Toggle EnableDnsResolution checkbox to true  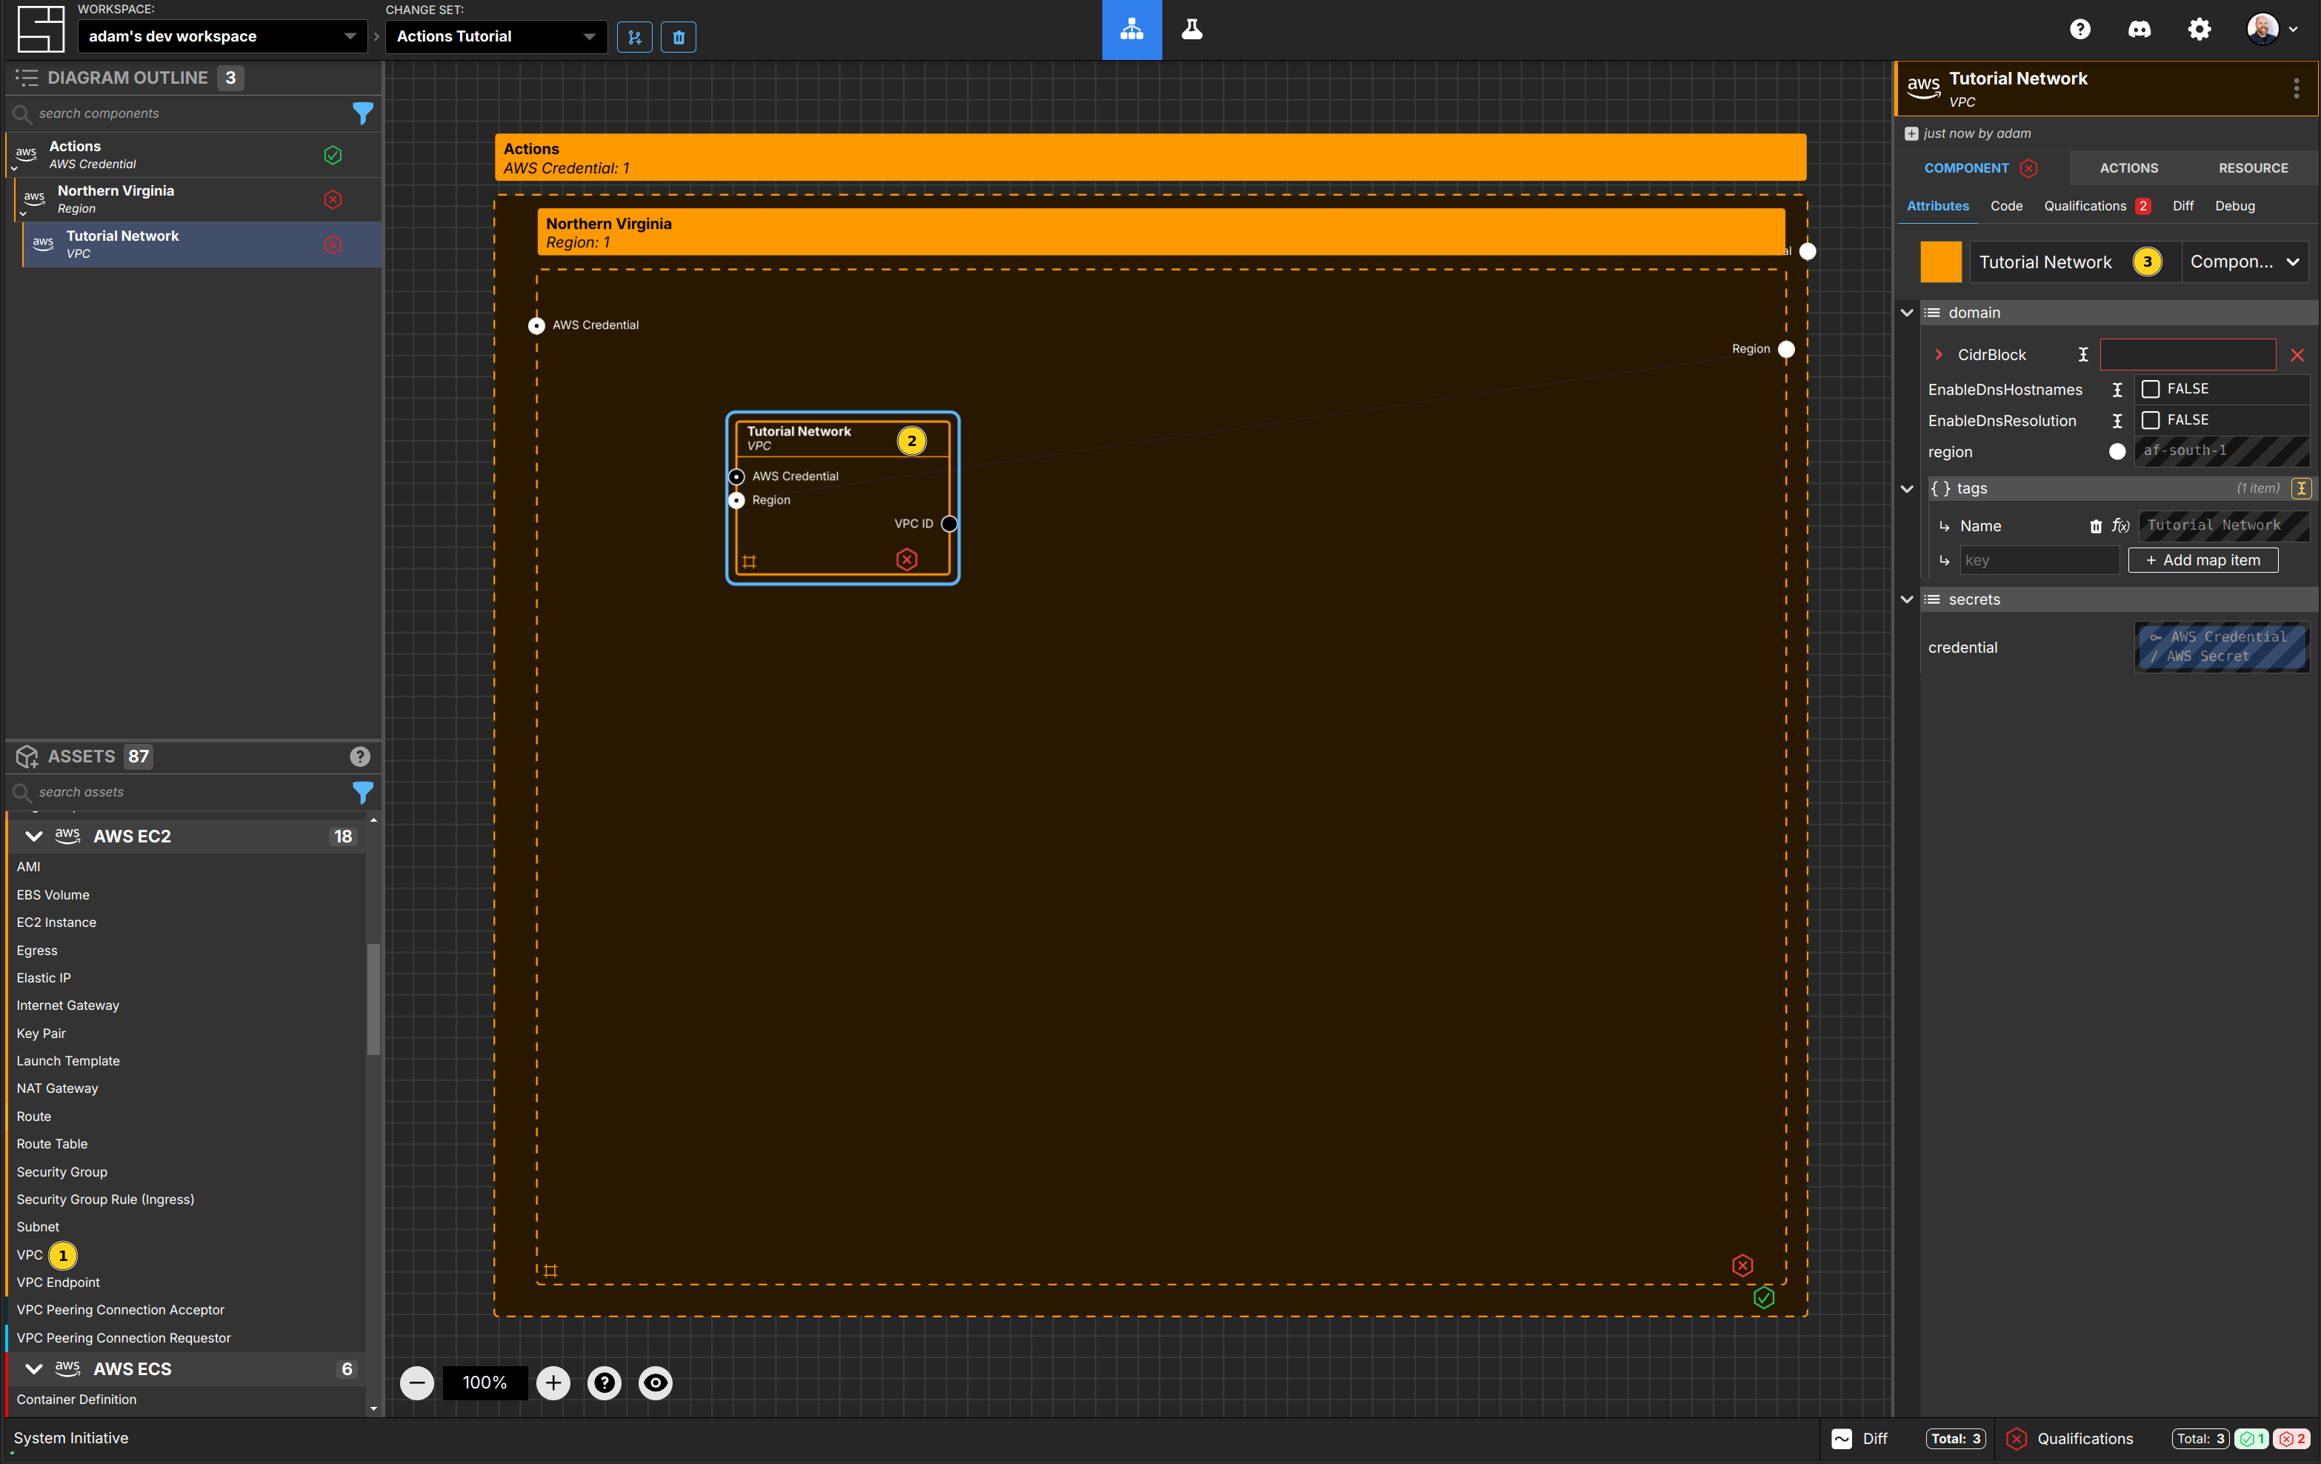tap(2149, 420)
